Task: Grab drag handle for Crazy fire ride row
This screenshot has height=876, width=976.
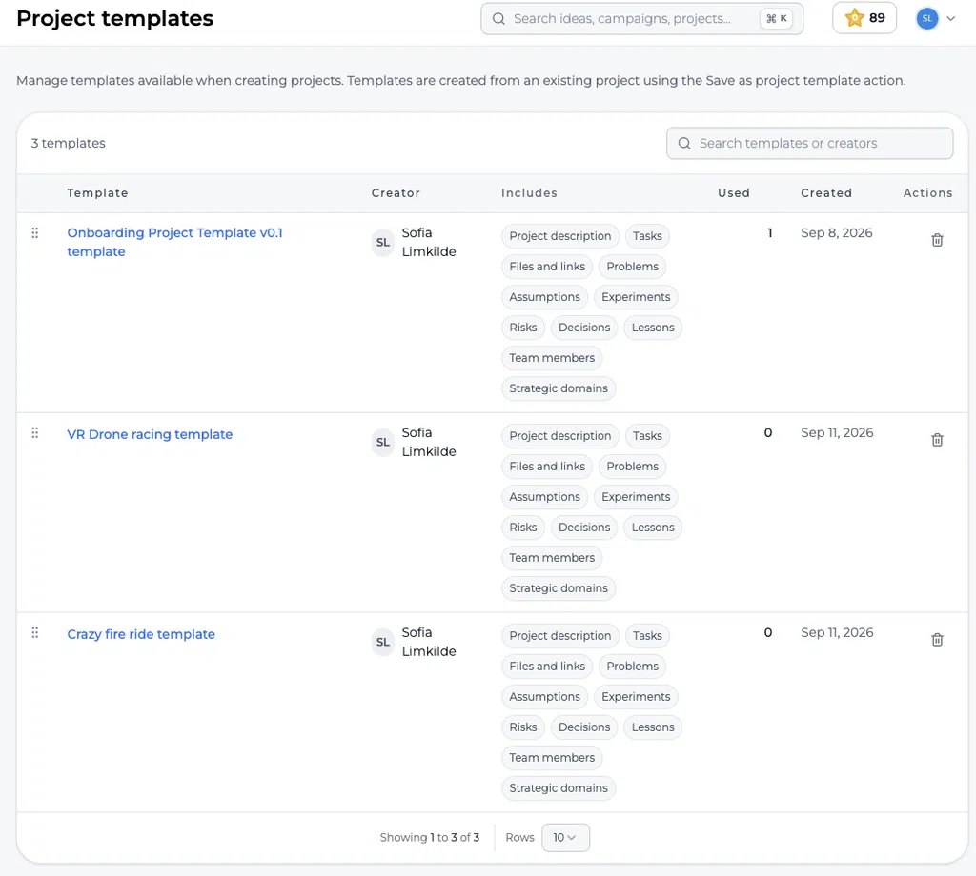Action: (35, 633)
